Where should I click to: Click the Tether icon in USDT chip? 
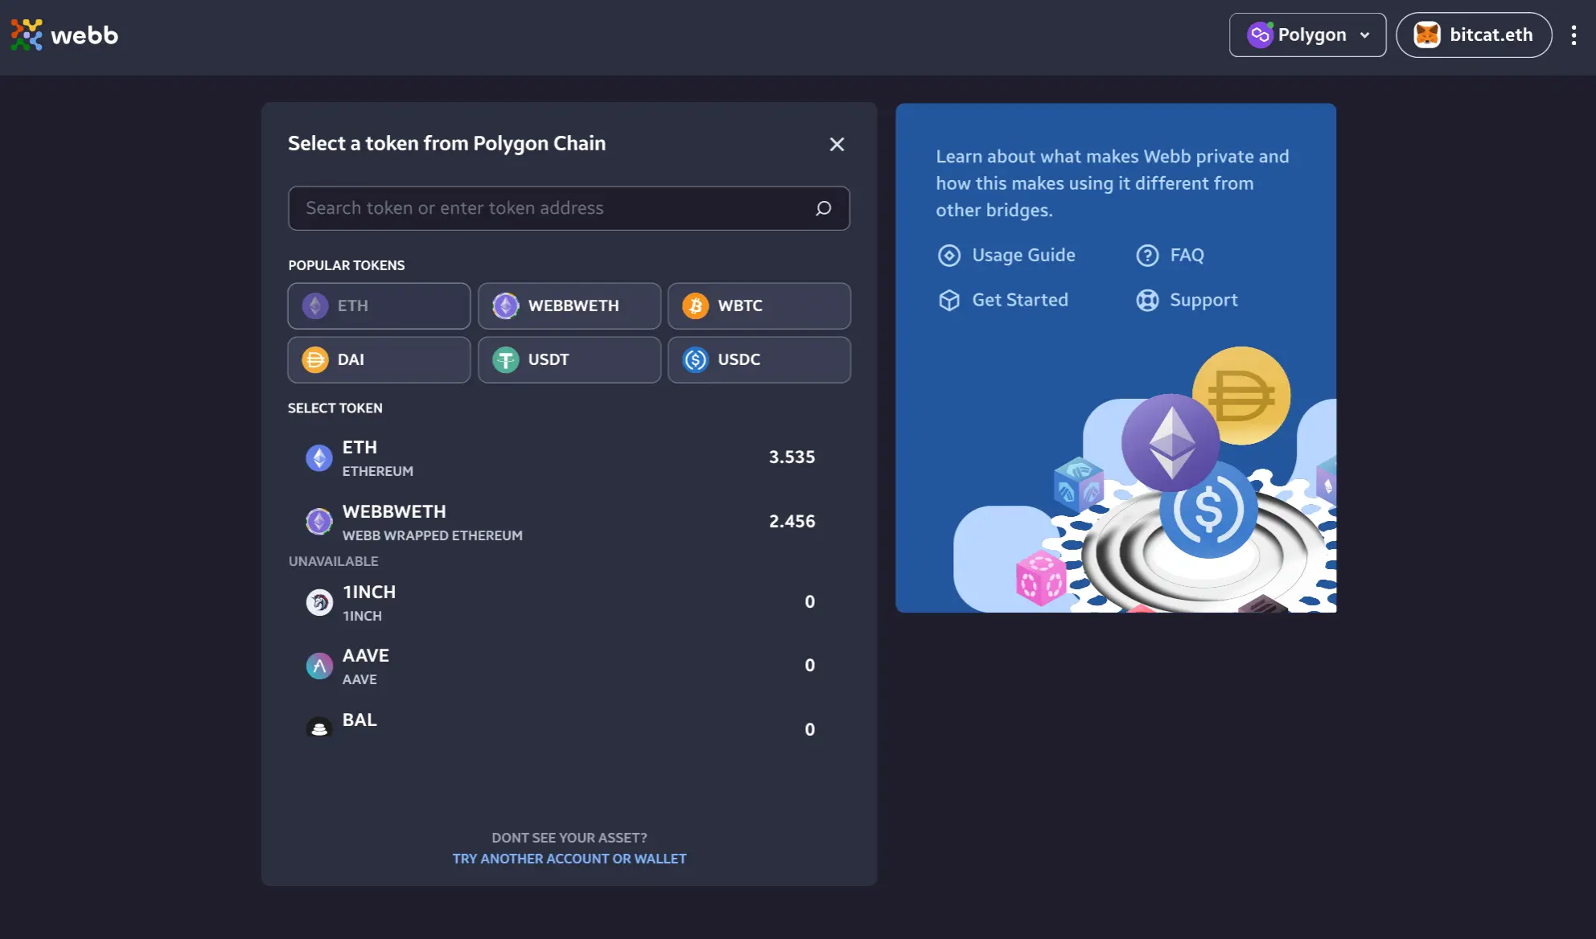coord(505,359)
